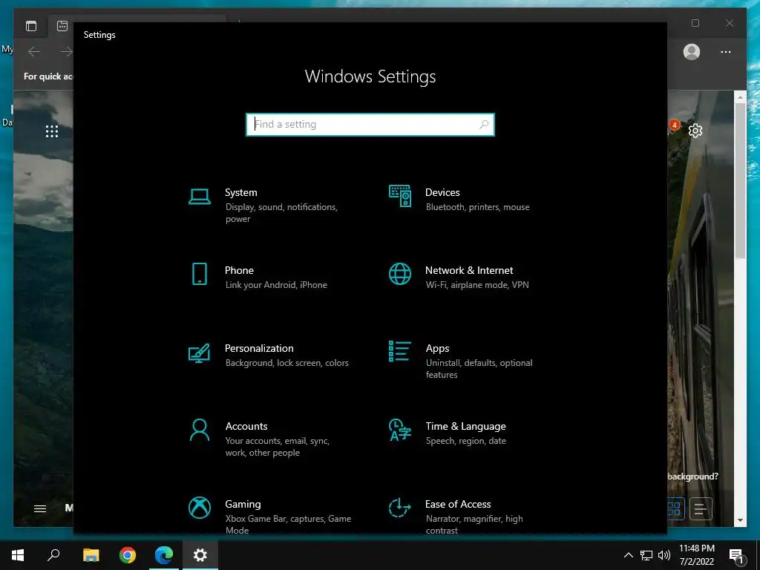Select Edge feed grid layout view

[x=675, y=508]
